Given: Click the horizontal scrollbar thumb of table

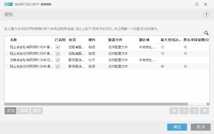Looking at the screenshot, I should pos(96,104).
